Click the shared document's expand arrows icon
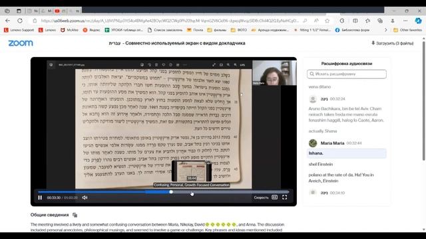This screenshot has width=426, height=239. (214, 65)
